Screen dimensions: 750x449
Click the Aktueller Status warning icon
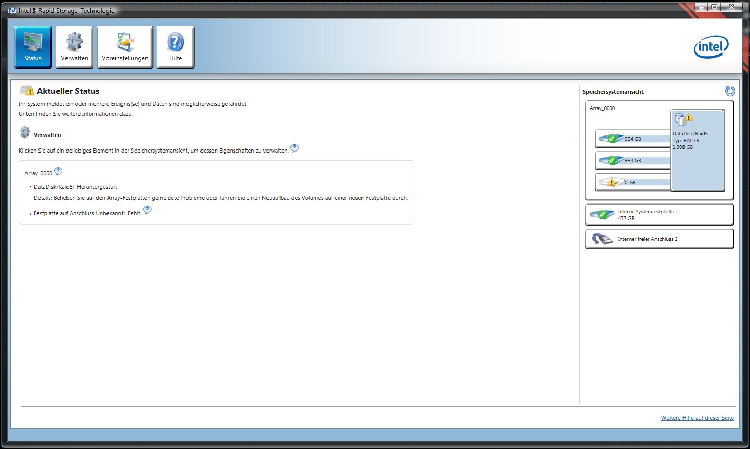click(x=26, y=90)
